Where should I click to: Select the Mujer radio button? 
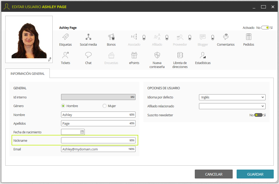[104, 106]
